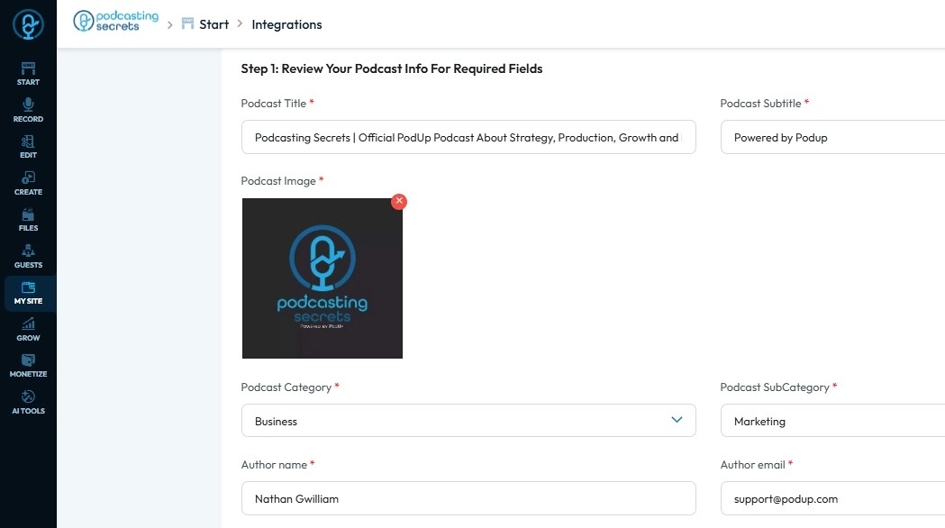Click the Start breadcrumb link
The image size is (945, 528).
coord(214,24)
